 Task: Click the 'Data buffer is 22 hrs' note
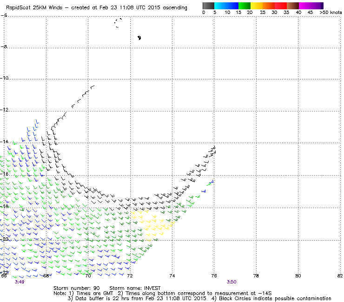click(x=137, y=298)
